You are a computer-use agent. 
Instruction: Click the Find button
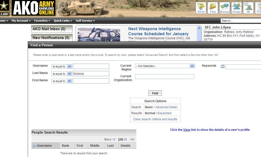point(155,93)
